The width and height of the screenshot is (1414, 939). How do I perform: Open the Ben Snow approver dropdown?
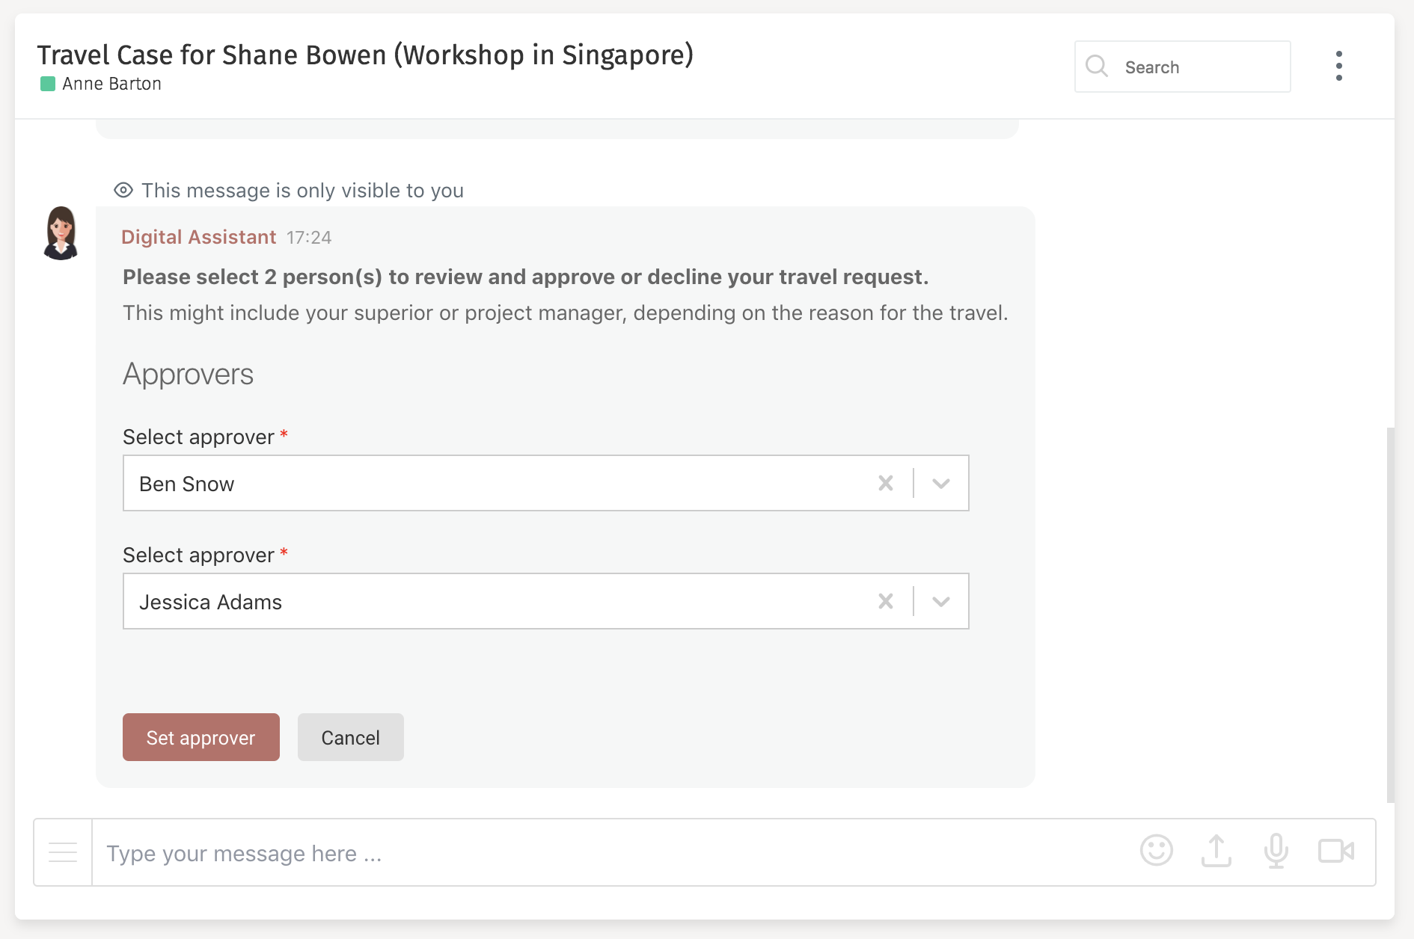click(x=940, y=483)
